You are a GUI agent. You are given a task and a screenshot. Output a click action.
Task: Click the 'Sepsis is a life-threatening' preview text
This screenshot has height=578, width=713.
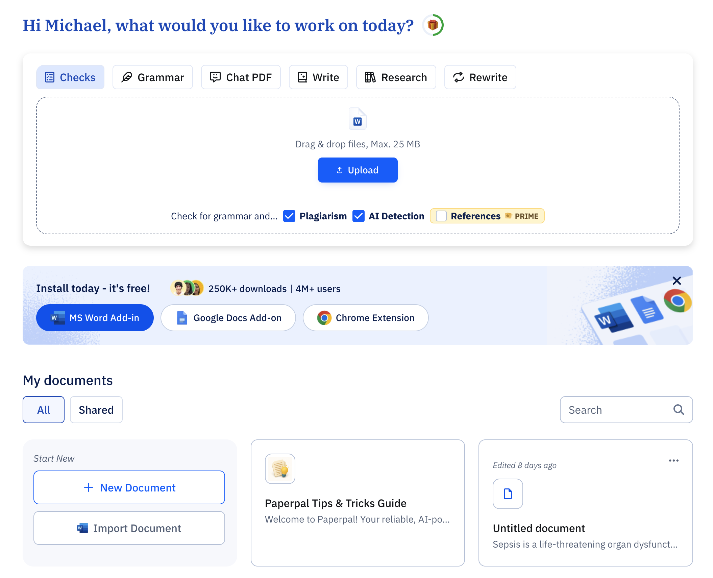(x=585, y=544)
